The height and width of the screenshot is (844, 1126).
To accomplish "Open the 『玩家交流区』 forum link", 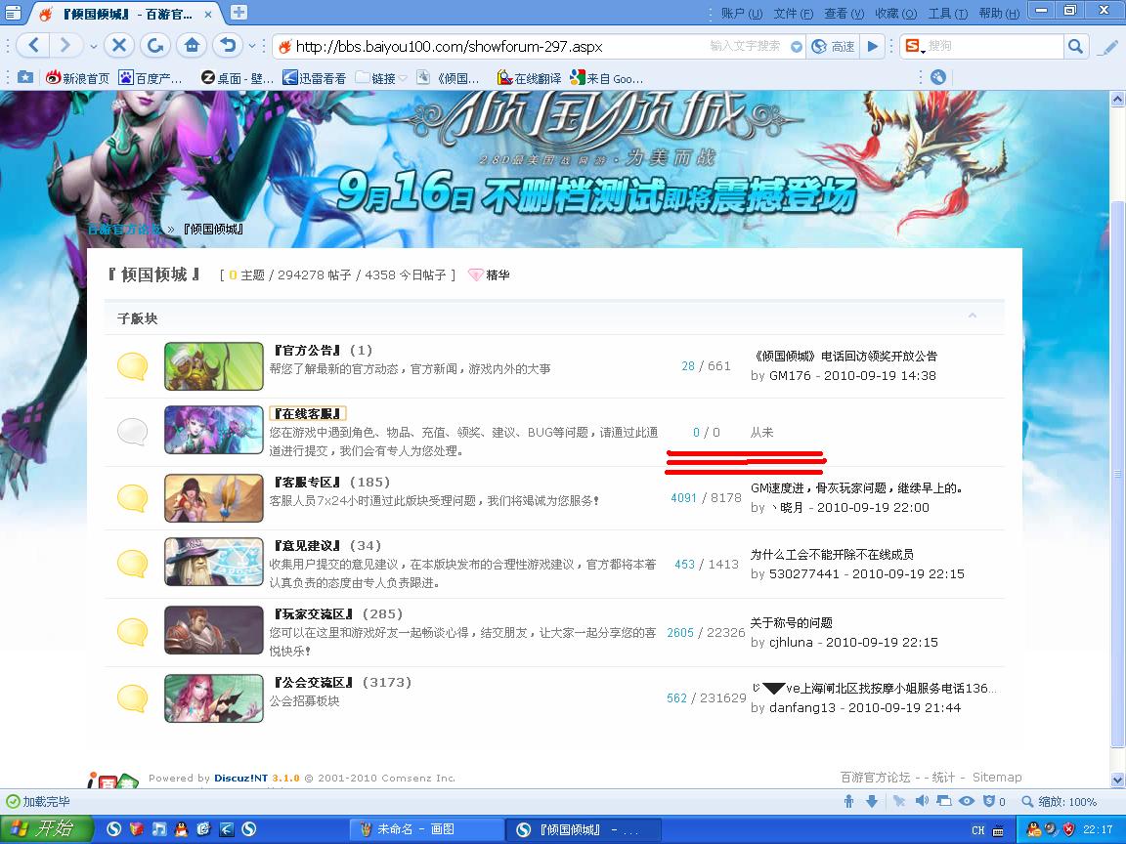I will click(x=313, y=614).
